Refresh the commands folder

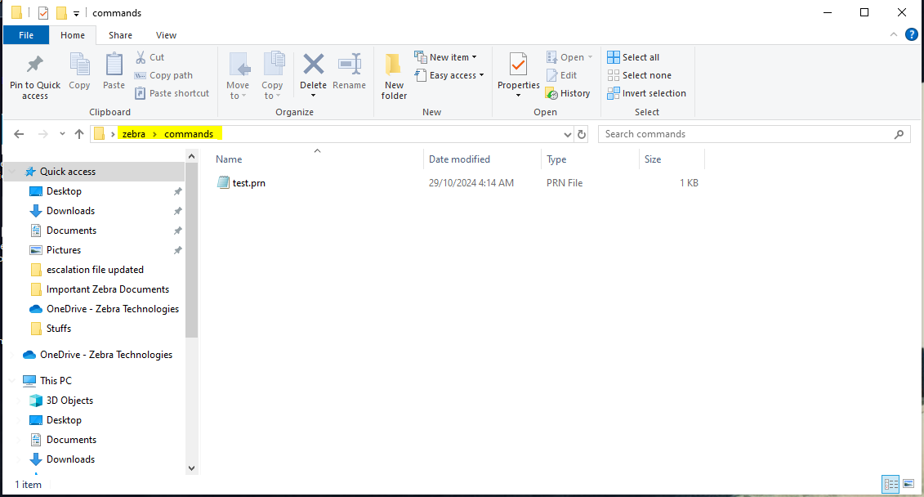(582, 134)
